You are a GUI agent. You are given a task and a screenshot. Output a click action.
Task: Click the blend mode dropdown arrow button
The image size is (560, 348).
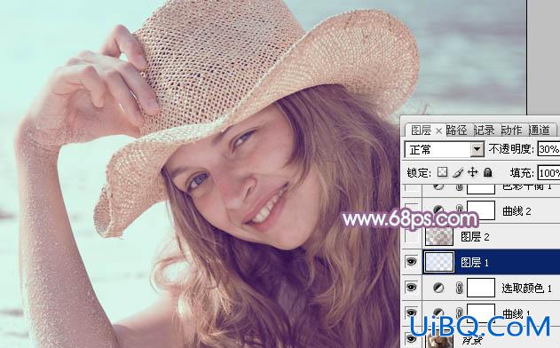(x=477, y=149)
